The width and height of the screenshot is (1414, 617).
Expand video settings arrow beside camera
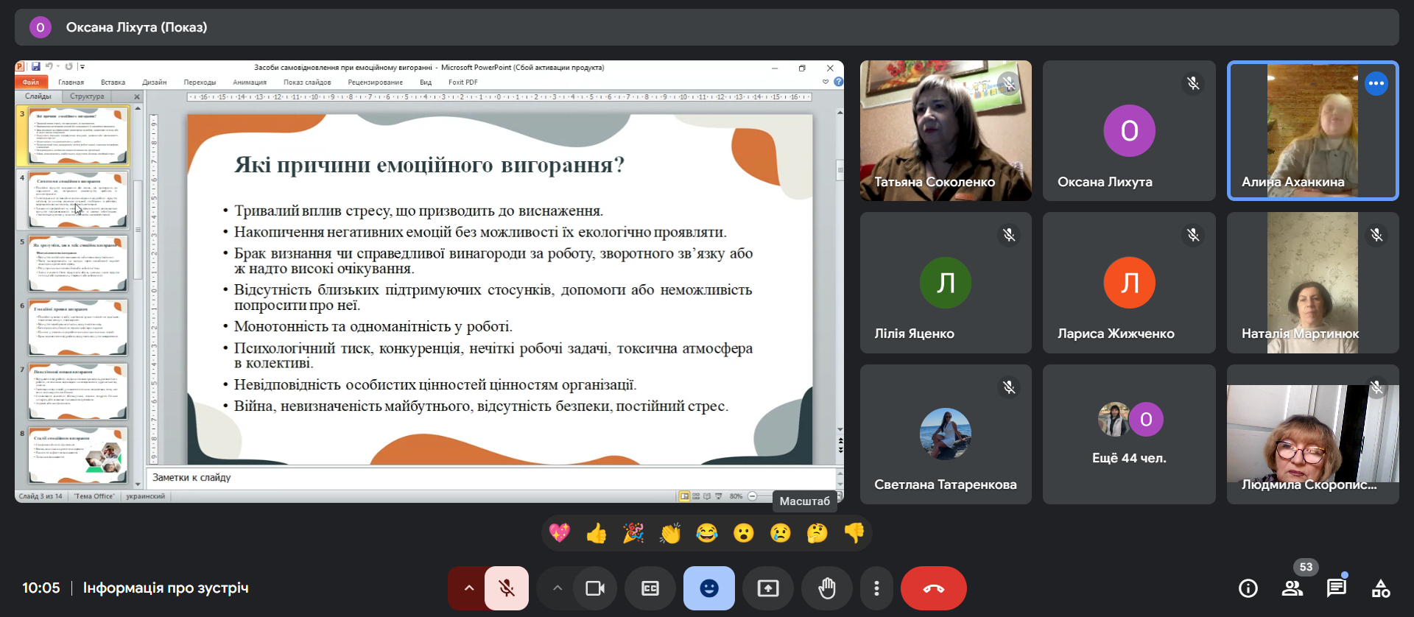557,588
